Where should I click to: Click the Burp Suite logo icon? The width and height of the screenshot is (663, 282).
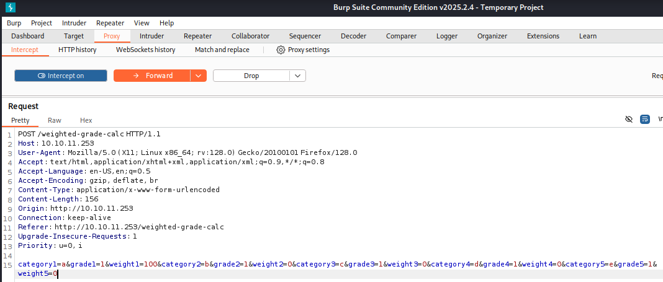point(11,7)
